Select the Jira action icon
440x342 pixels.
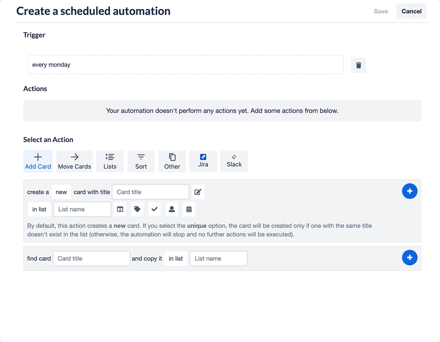point(203,161)
